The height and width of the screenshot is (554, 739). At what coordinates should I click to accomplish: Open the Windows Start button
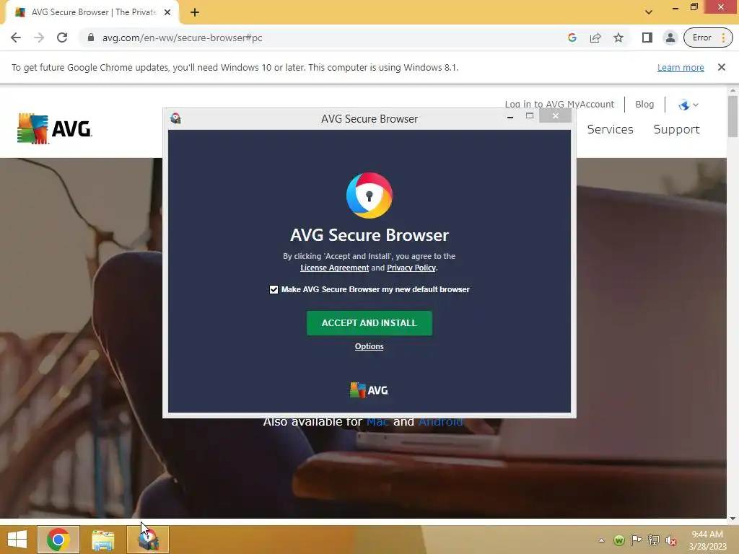tap(17, 540)
